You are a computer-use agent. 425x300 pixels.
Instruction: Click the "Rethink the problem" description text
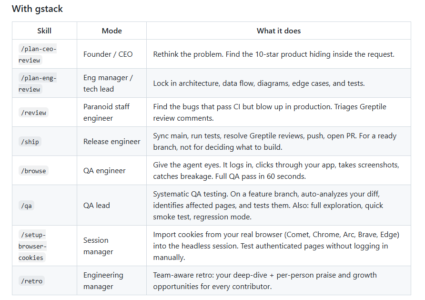click(274, 54)
